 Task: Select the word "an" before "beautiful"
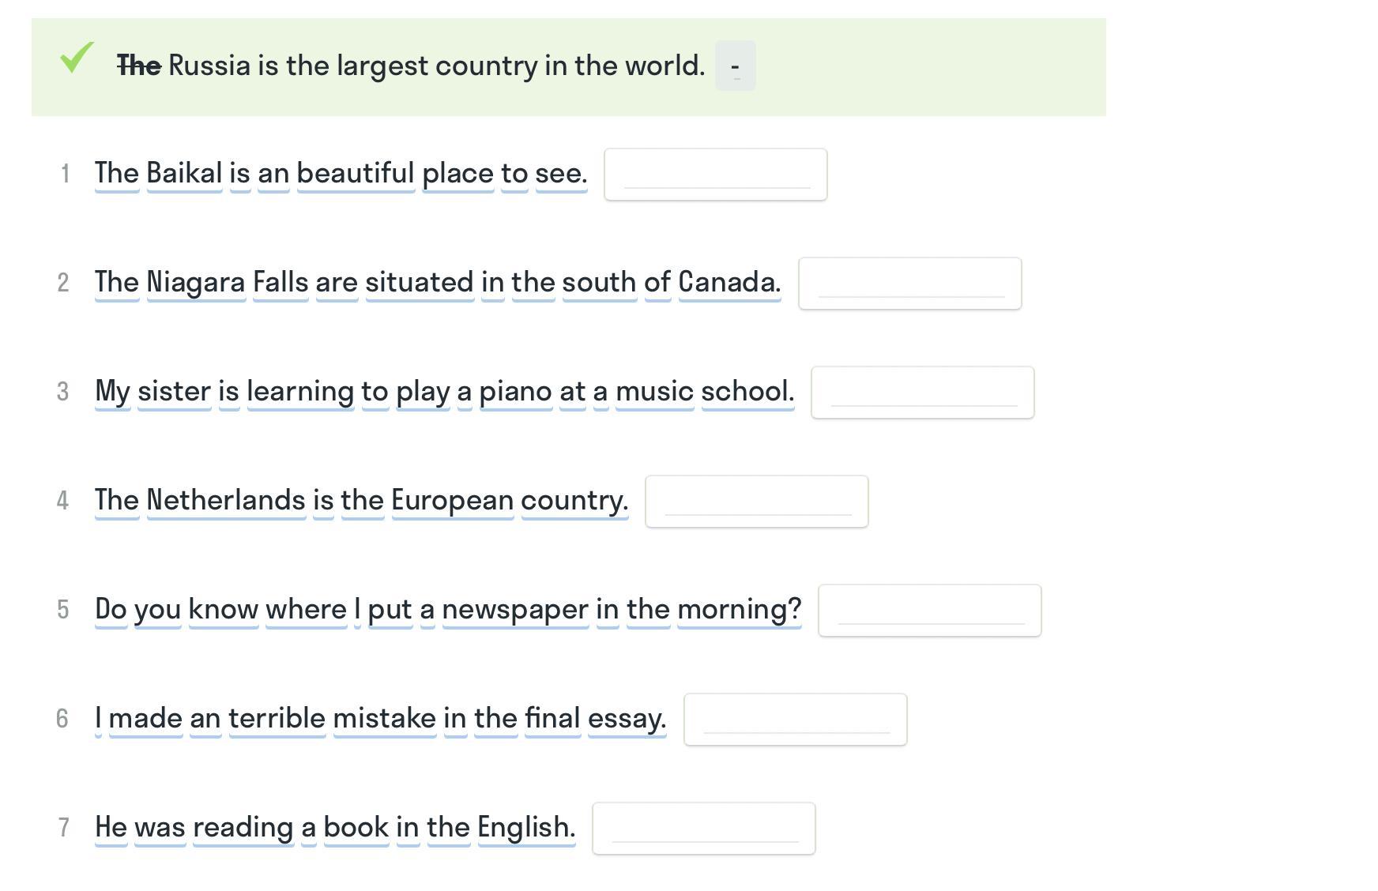pos(273,173)
